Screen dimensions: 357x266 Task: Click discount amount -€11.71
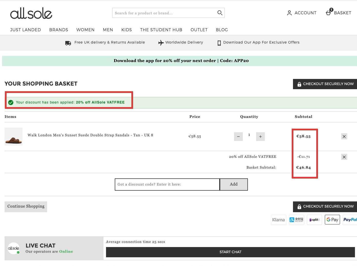pyautogui.click(x=303, y=157)
